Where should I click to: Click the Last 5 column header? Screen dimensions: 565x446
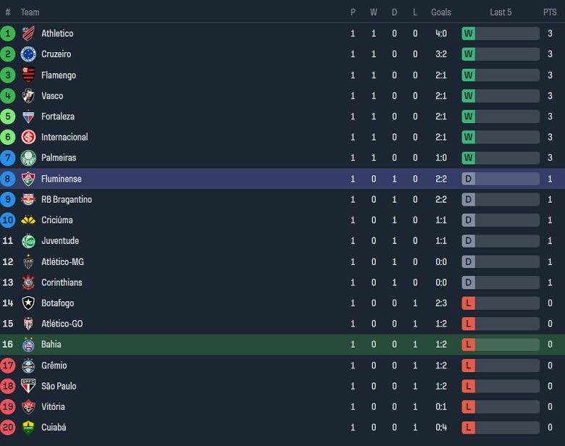(x=501, y=12)
